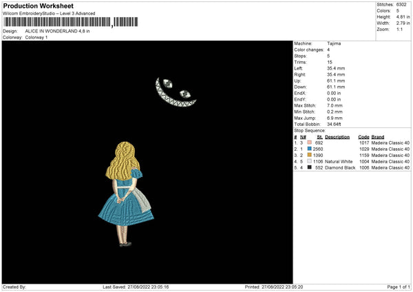Click 'Printed: 27/08/2022 23:05:20' footer text
Viewport: 413px width, 292px height.
coord(274,287)
